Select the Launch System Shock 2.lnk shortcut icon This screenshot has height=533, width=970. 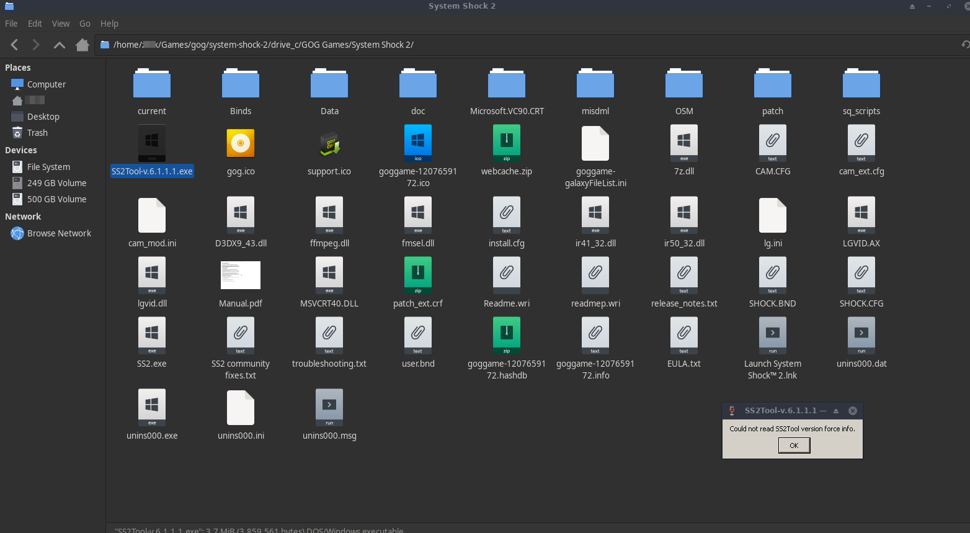point(773,336)
